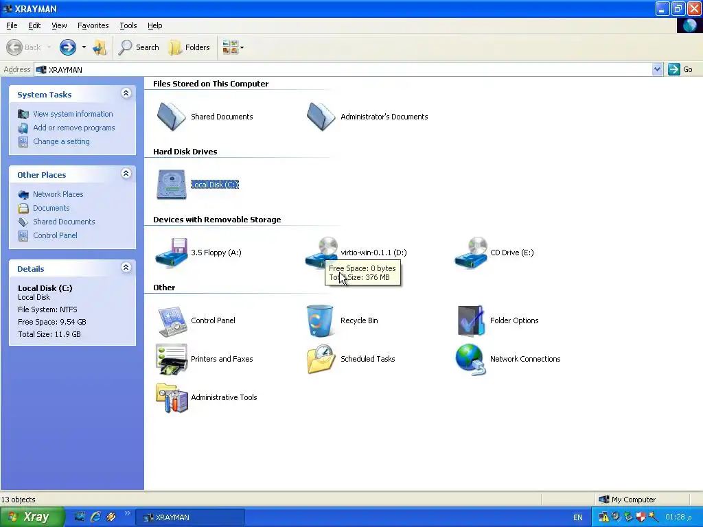Viewport: 703px width, 527px height.
Task: Select the CD Drive (E:) icon
Action: [471, 253]
